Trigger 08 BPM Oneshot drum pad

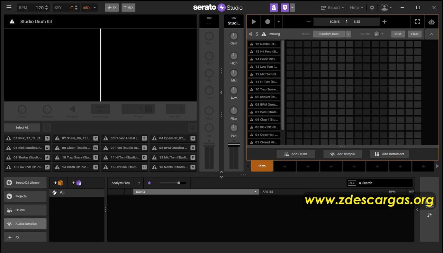[x=173, y=148]
